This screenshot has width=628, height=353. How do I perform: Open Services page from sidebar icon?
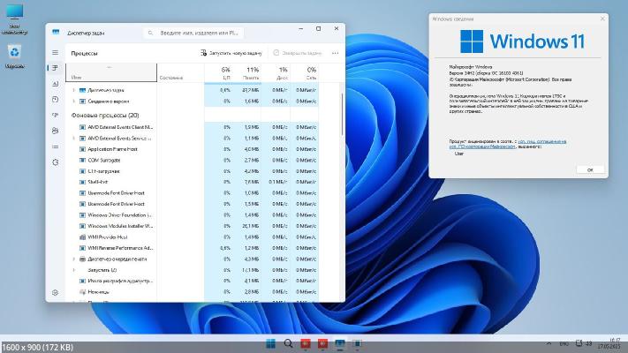[x=56, y=162]
